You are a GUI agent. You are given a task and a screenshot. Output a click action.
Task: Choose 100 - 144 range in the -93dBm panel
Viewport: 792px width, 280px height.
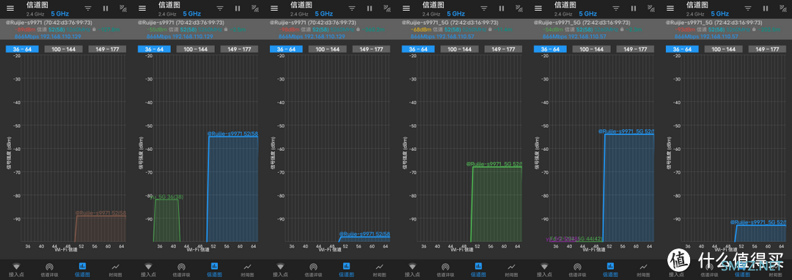(x=724, y=49)
